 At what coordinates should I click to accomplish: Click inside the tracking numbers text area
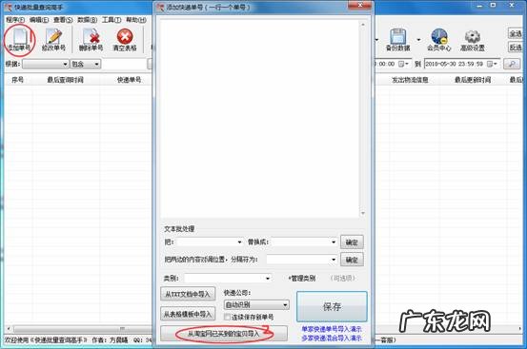click(x=259, y=119)
